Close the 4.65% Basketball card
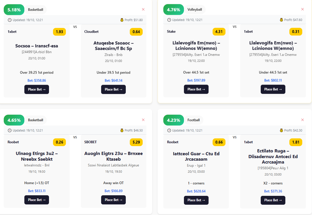 coord(143,120)
